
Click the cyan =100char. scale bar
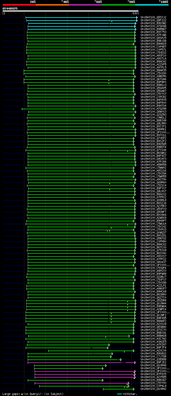119,394
